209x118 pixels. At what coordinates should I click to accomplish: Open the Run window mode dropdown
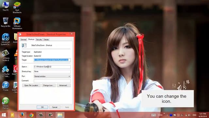[52, 76]
